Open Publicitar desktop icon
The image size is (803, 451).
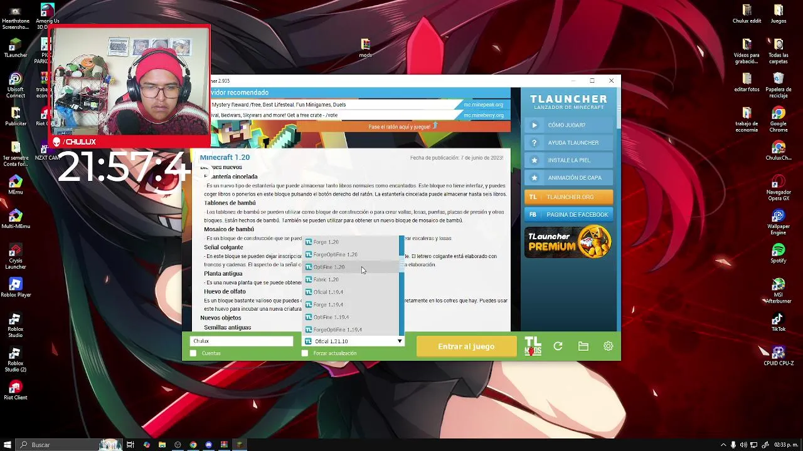pyautogui.click(x=15, y=116)
